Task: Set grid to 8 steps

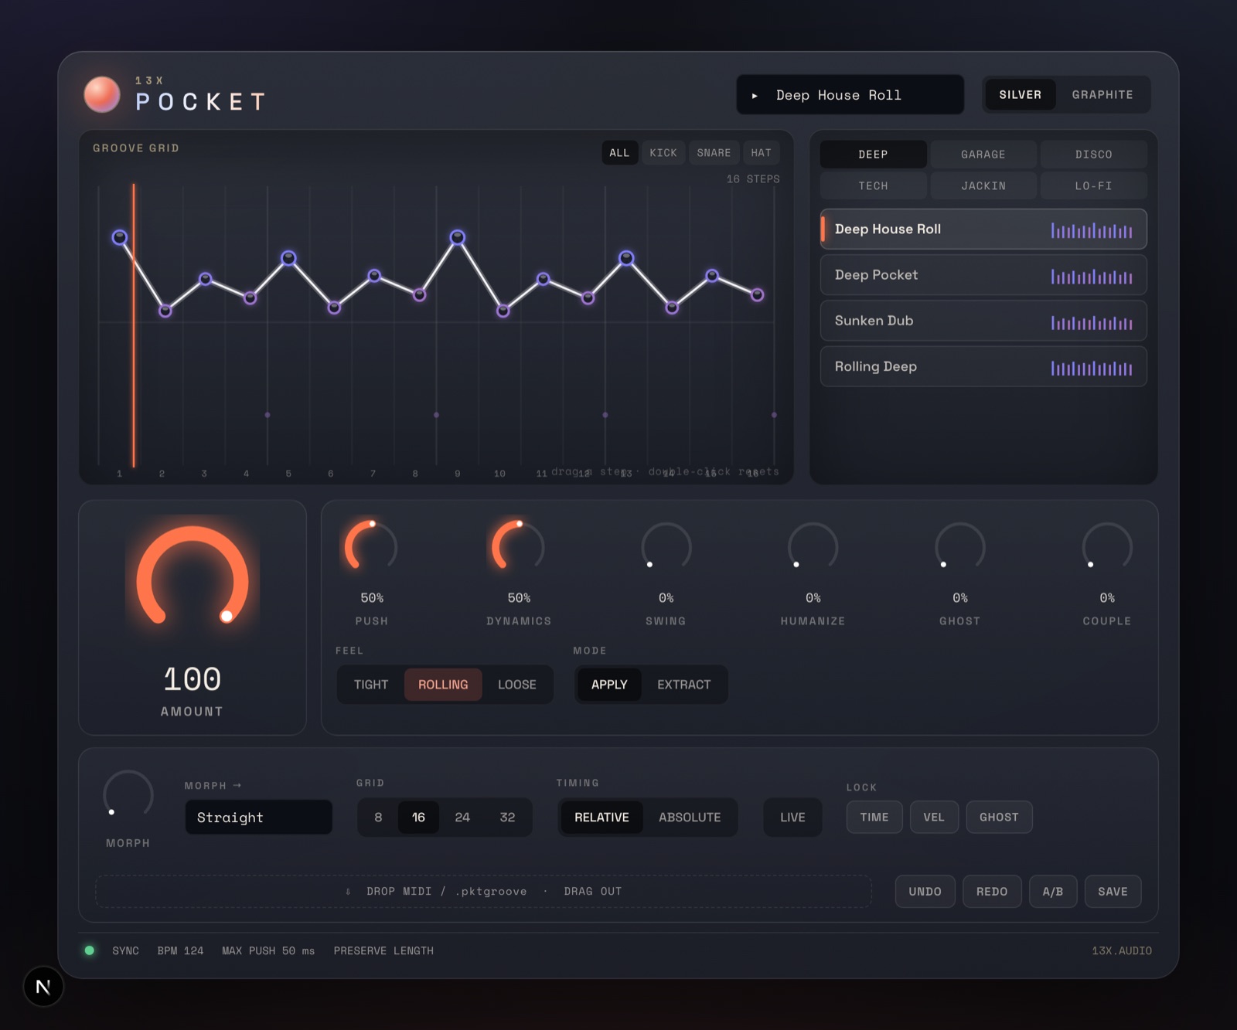Action: tap(378, 818)
